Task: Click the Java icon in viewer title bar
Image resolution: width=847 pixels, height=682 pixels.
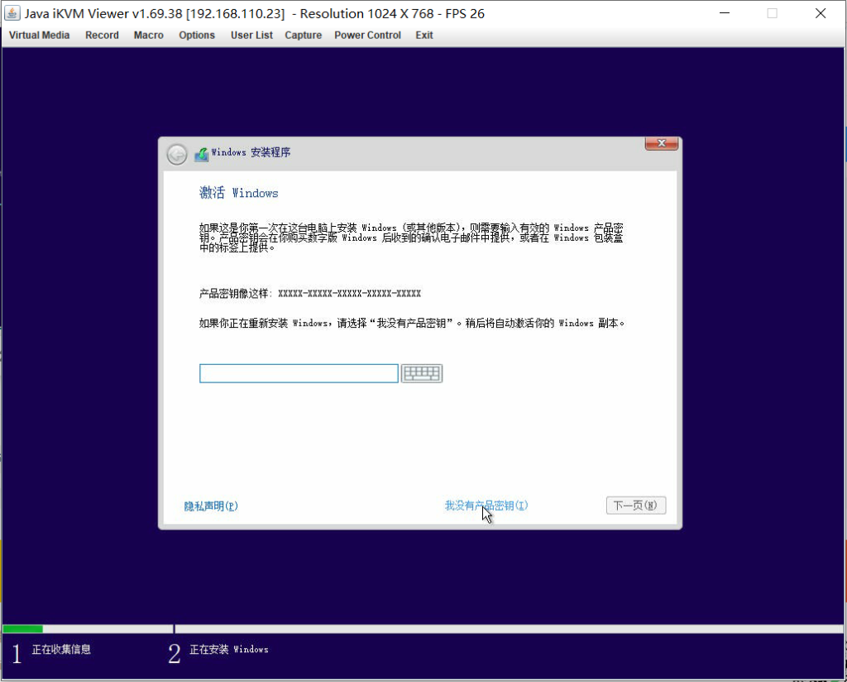Action: click(12, 13)
